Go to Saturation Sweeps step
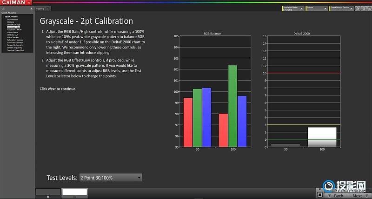Image resolution: width=372 pixels, height=199 pixels. [x=15, y=40]
